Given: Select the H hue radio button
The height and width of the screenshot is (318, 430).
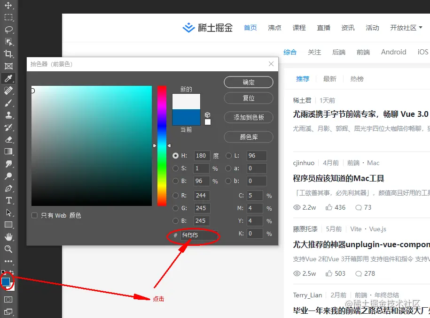Looking at the screenshot, I should (x=175, y=156).
